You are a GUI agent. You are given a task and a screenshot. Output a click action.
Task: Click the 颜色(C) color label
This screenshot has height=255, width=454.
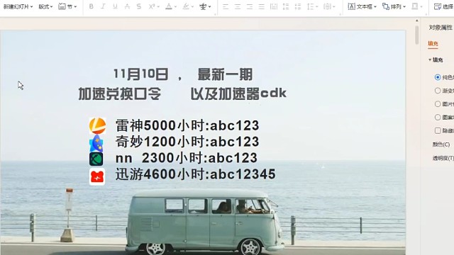pyautogui.click(x=441, y=144)
